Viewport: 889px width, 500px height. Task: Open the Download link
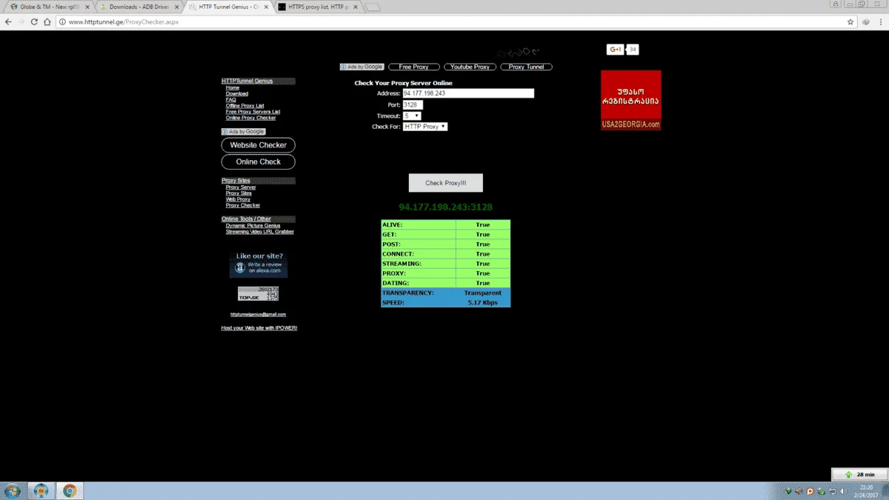[x=237, y=94]
